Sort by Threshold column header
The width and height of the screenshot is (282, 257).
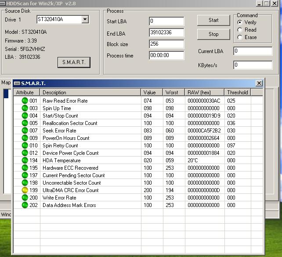pyautogui.click(x=238, y=92)
